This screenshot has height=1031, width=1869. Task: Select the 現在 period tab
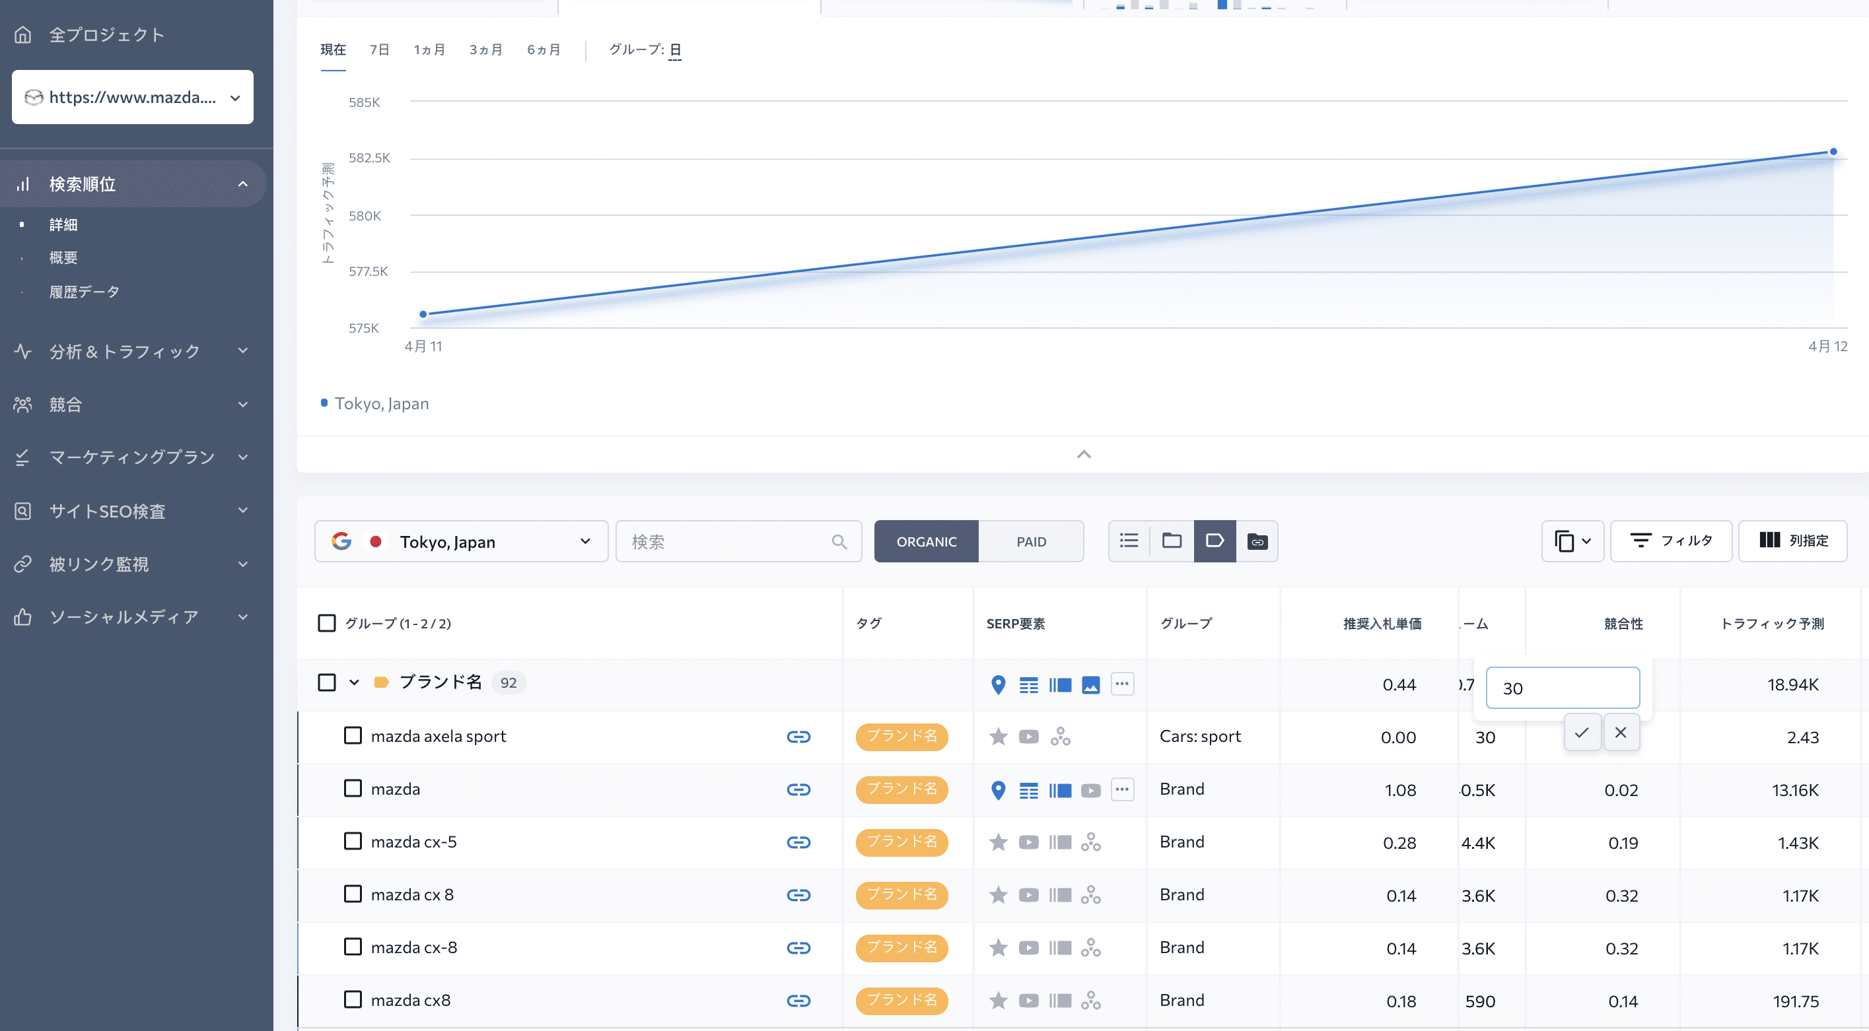tap(333, 50)
